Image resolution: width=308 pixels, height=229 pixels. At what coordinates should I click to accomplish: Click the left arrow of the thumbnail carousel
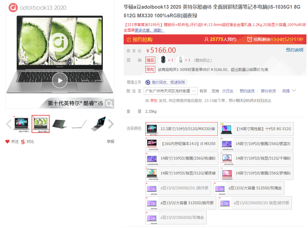click(x=8, y=124)
